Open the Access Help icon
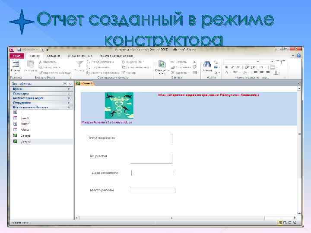This screenshot has height=233, width=311. point(299,56)
